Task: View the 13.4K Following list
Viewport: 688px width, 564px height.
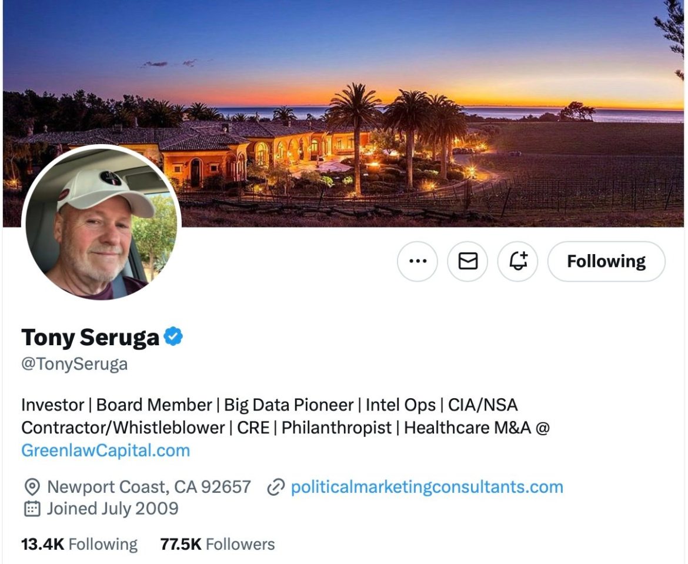Action: click(x=79, y=545)
